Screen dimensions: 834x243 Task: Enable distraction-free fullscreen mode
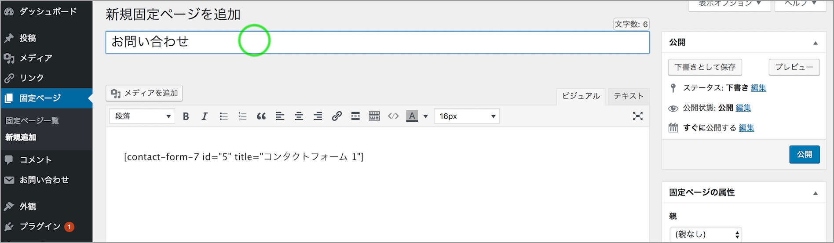(638, 116)
